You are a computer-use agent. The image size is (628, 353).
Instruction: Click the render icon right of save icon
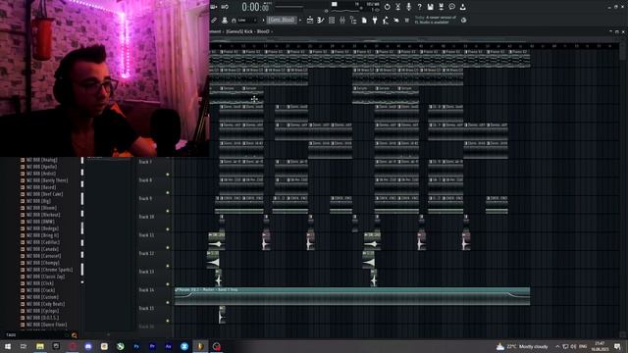(x=441, y=7)
